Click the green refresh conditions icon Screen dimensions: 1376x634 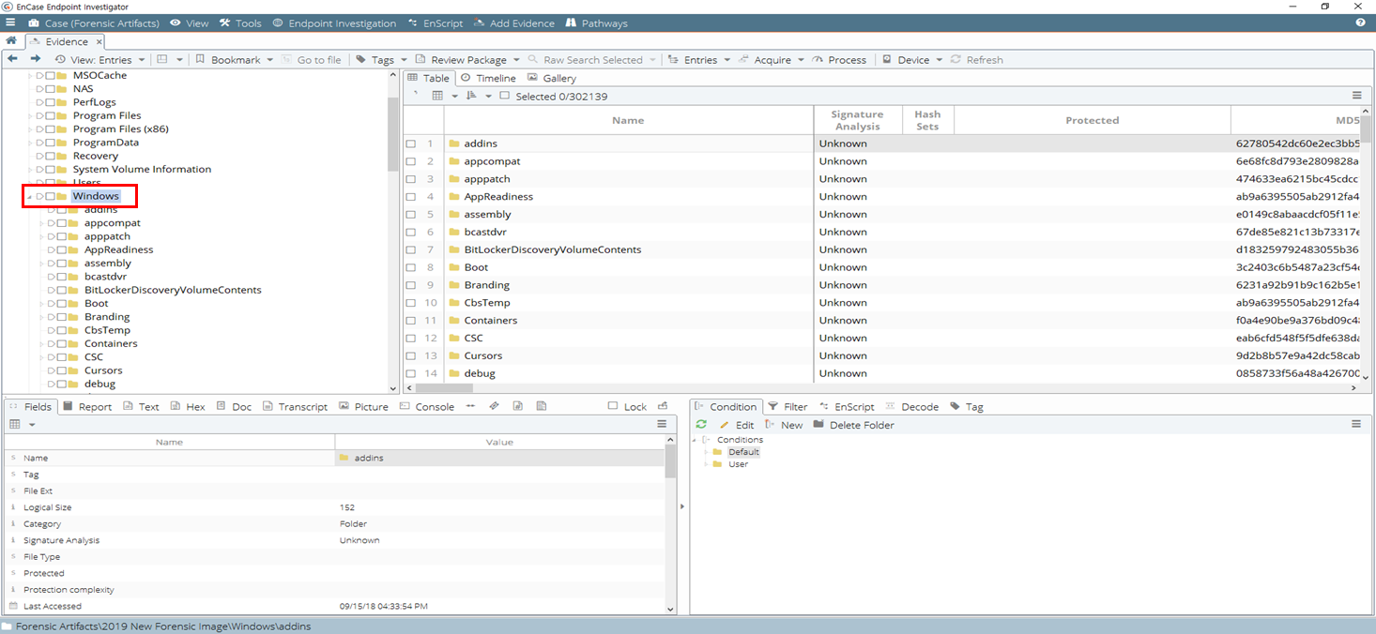coord(701,425)
